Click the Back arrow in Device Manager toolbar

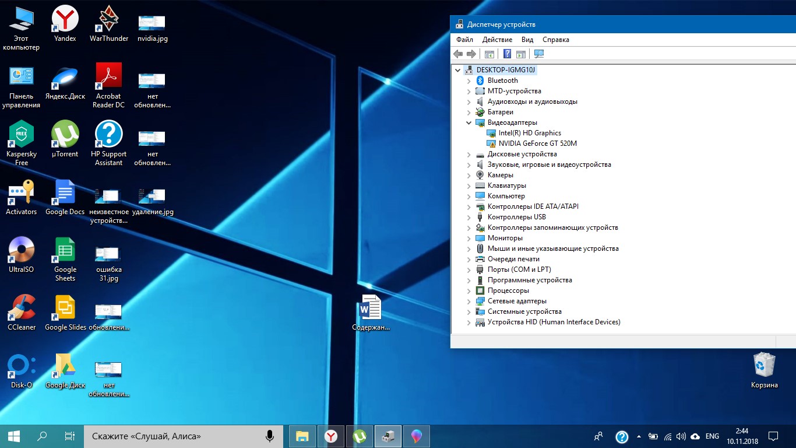(x=458, y=54)
